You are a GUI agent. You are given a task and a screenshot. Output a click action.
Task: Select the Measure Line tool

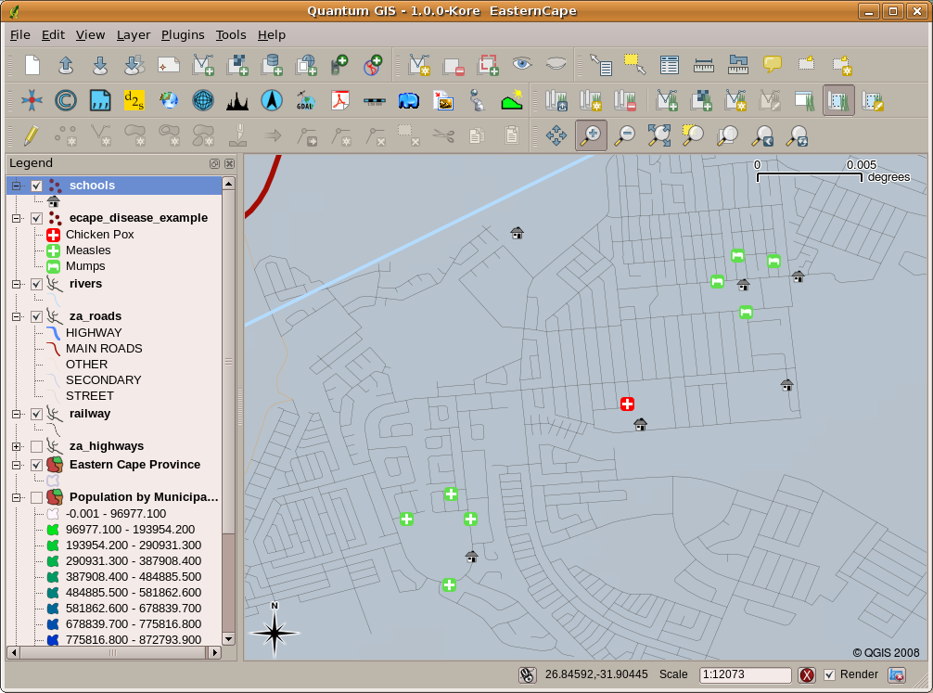tap(702, 65)
